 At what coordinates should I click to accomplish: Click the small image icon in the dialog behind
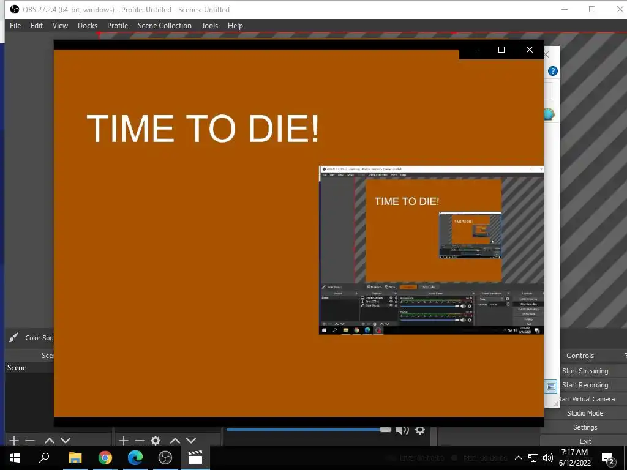pos(550,387)
